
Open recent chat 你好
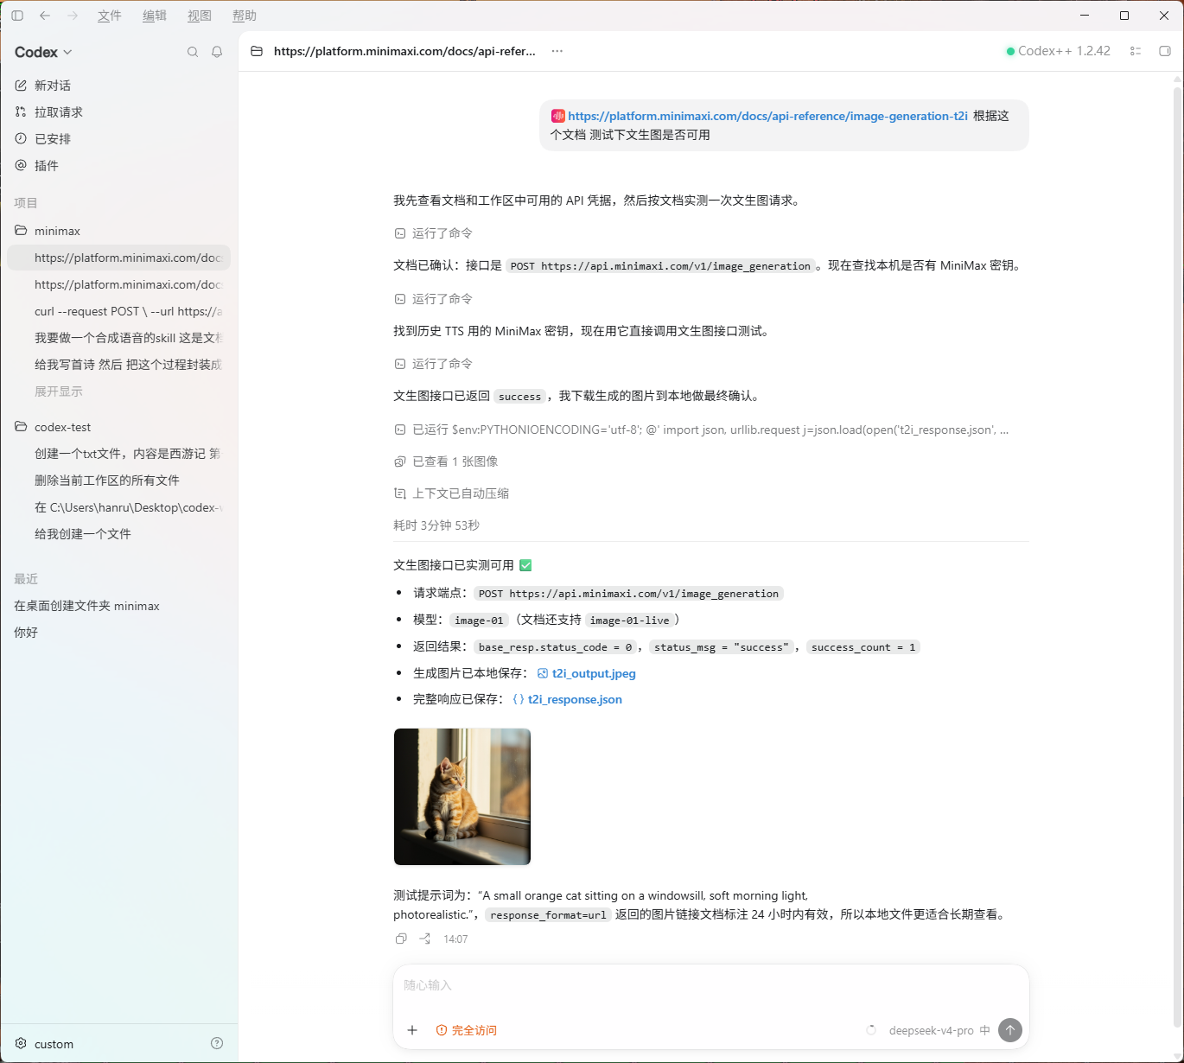[x=118, y=633]
